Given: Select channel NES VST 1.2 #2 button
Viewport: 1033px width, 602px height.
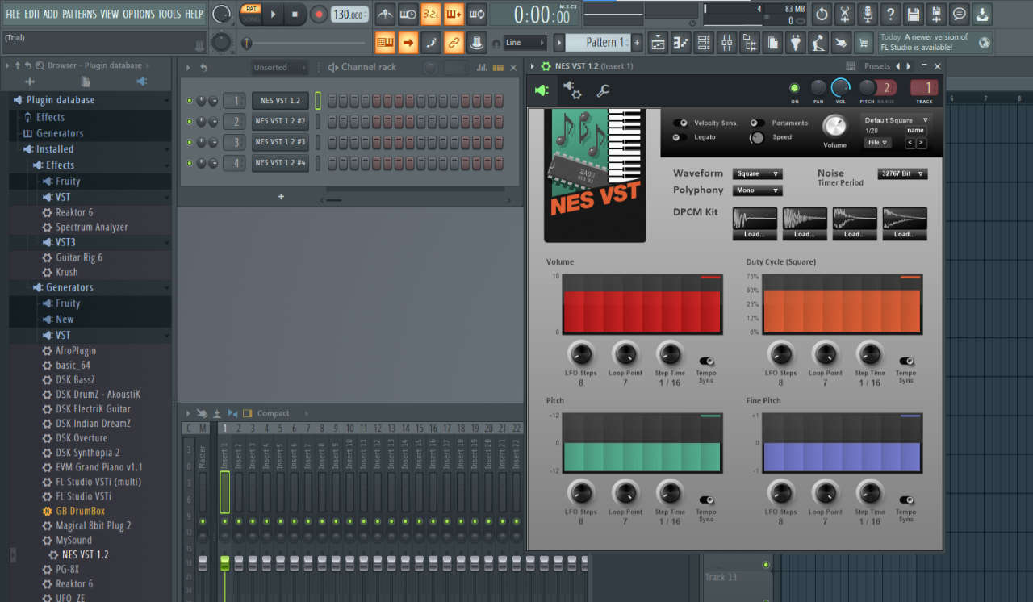Looking at the screenshot, I should tap(280, 121).
